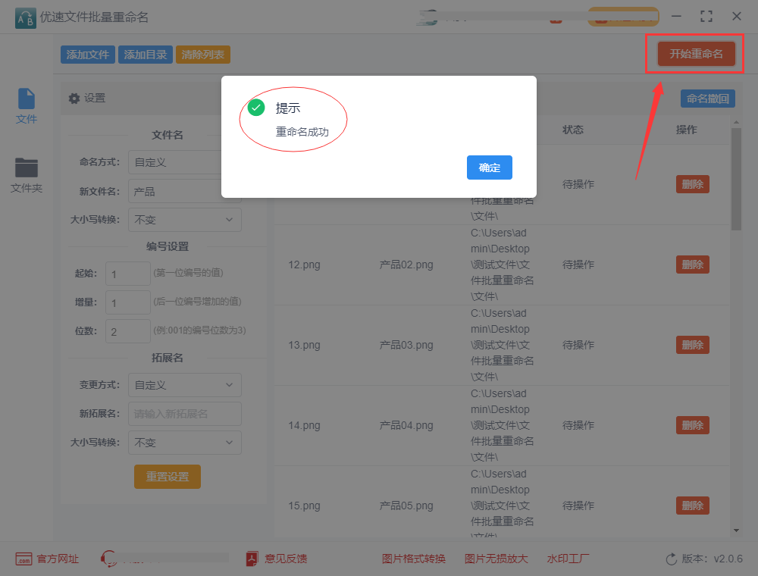The height and width of the screenshot is (576, 758).
Task: Click the 操作 column header
Action: coord(687,130)
